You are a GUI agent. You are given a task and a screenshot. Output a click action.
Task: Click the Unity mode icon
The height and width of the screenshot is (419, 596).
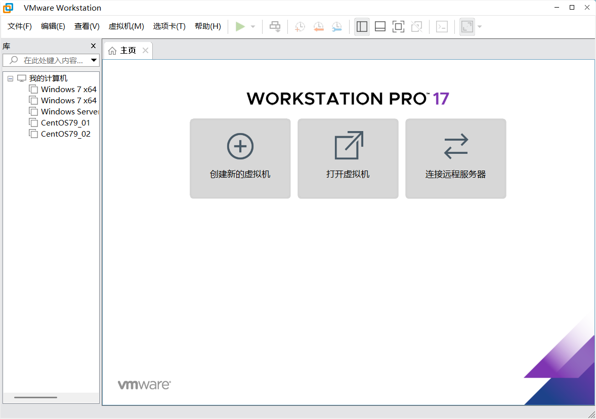pyautogui.click(x=416, y=27)
